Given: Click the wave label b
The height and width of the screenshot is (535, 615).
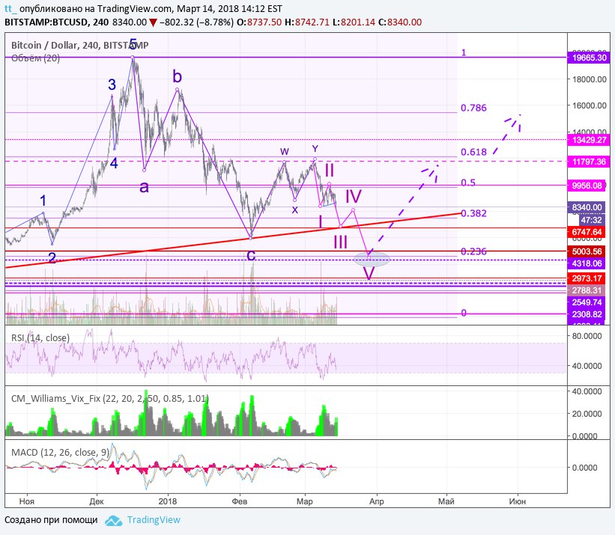Looking at the screenshot, I should (178, 76).
